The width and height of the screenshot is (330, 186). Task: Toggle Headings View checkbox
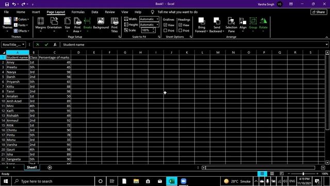180,25
